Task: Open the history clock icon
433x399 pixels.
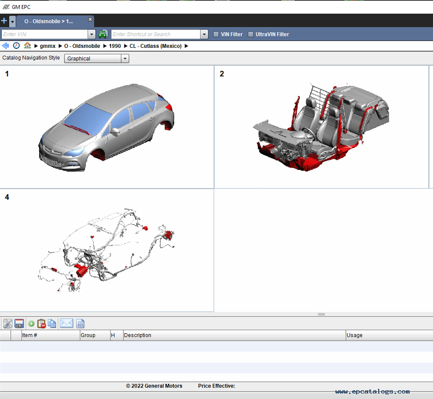Action: tap(17, 46)
